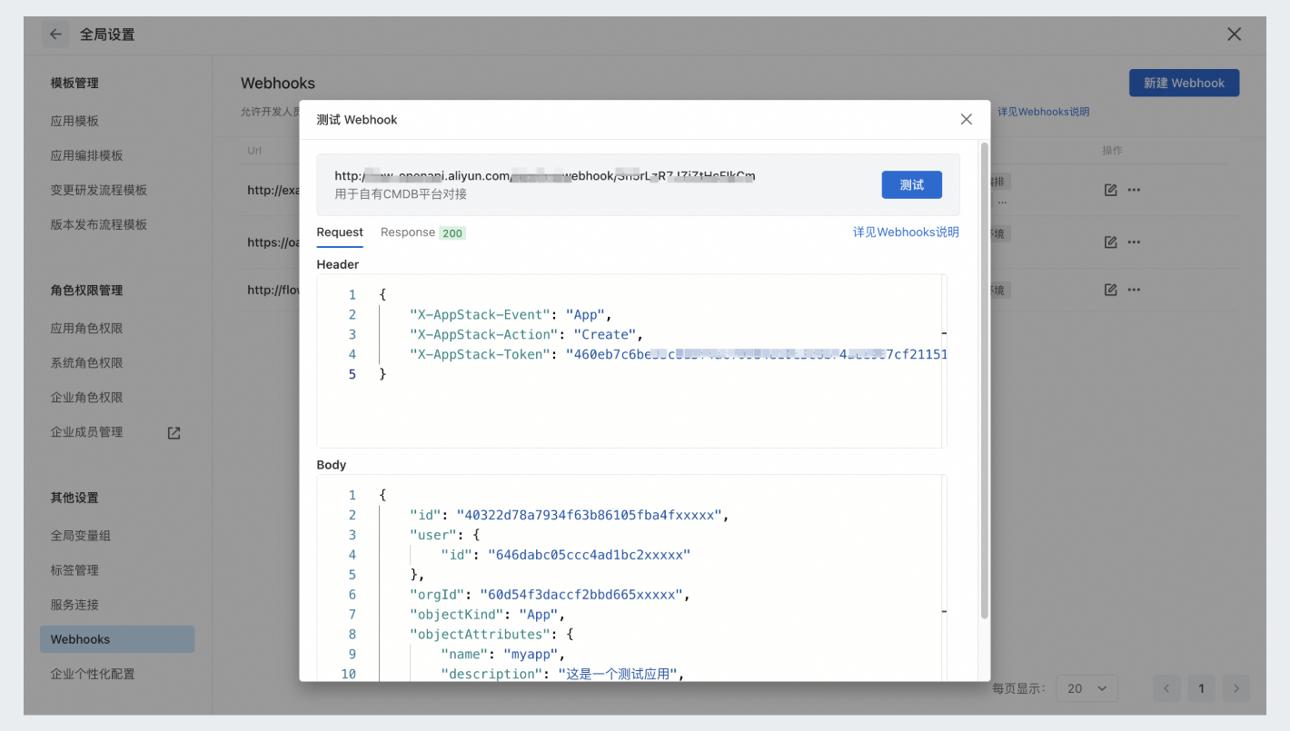Screen dimensions: 1290x731
Task: Open more actions for the https://oa row
Action: 1134,242
